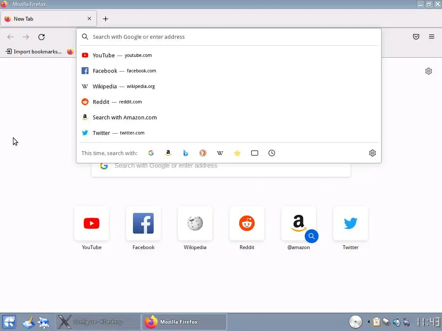Go forward to next page
Screen dimensions: 442x331
tap(26, 37)
